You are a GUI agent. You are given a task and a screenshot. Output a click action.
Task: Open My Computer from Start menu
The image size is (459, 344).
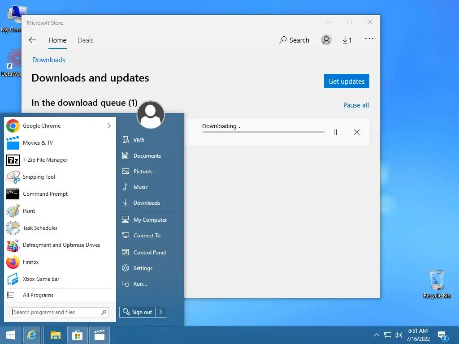coord(149,219)
